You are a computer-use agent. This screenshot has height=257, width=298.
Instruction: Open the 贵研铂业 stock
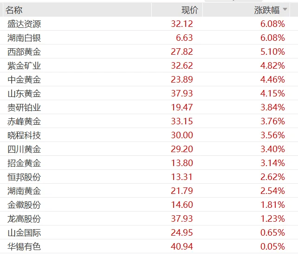coord(24,107)
